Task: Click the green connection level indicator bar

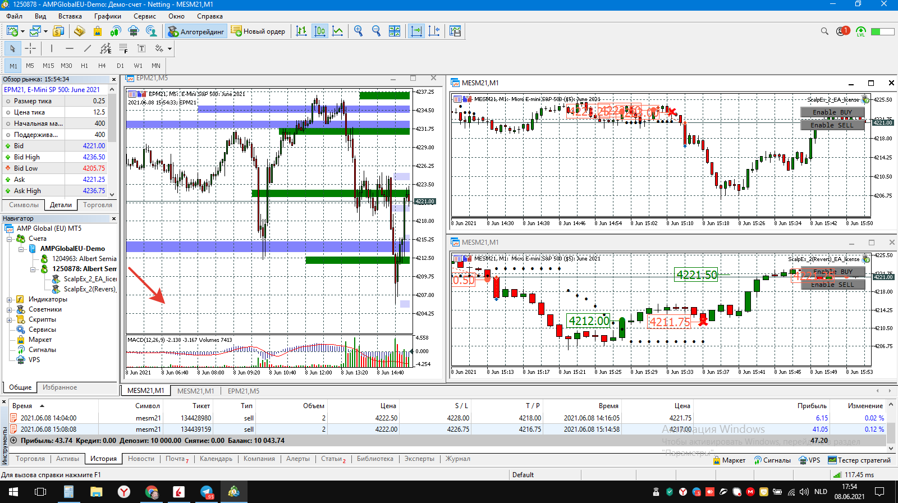Action: [883, 31]
